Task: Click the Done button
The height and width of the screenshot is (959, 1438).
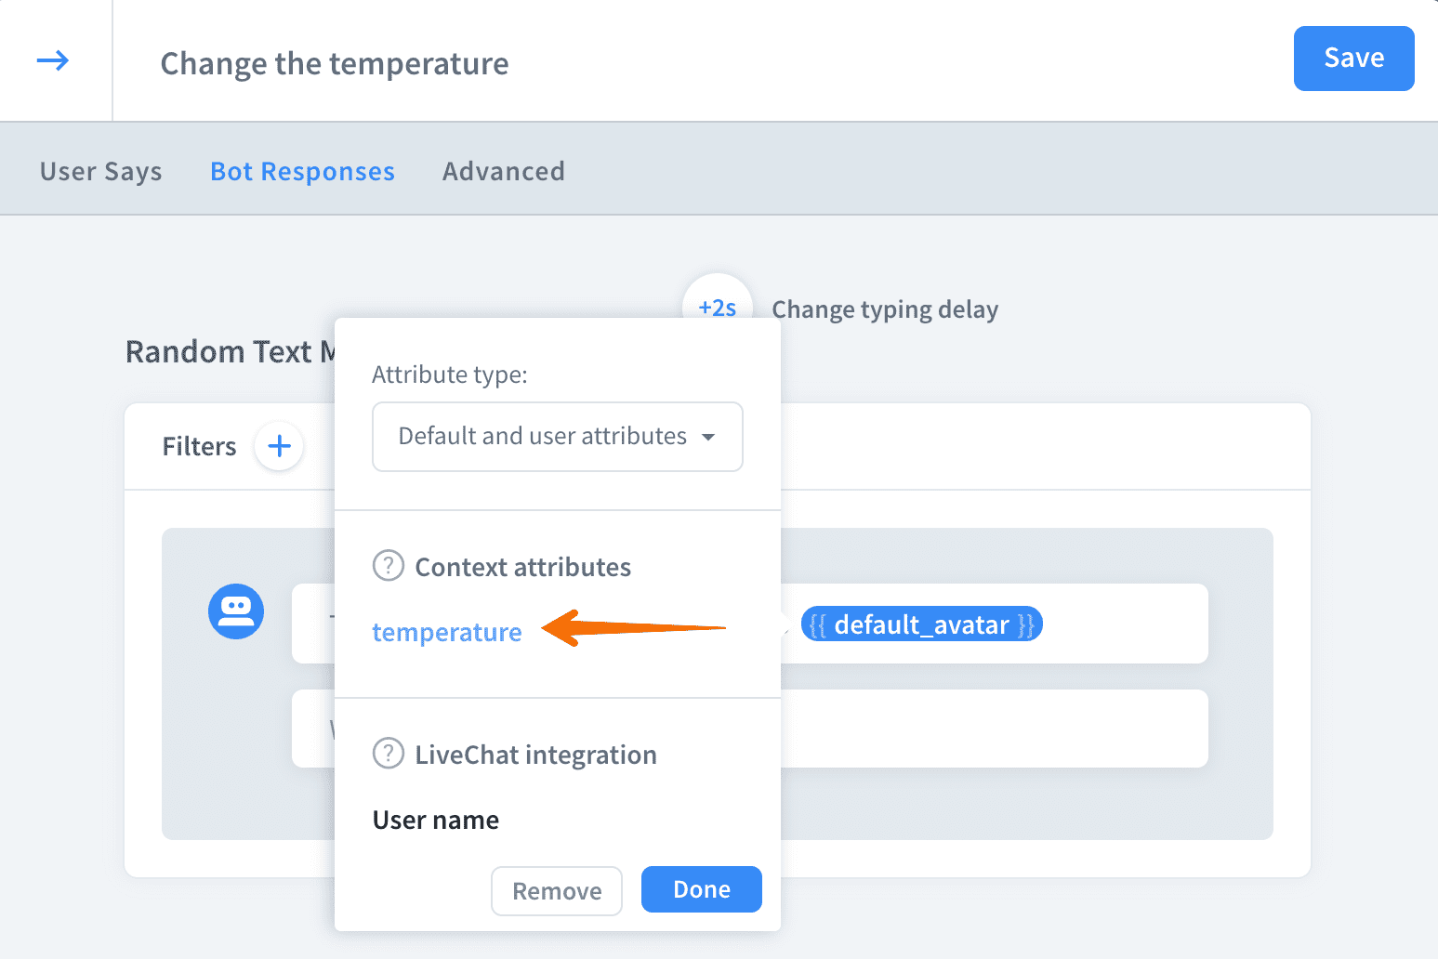Action: [x=702, y=889]
